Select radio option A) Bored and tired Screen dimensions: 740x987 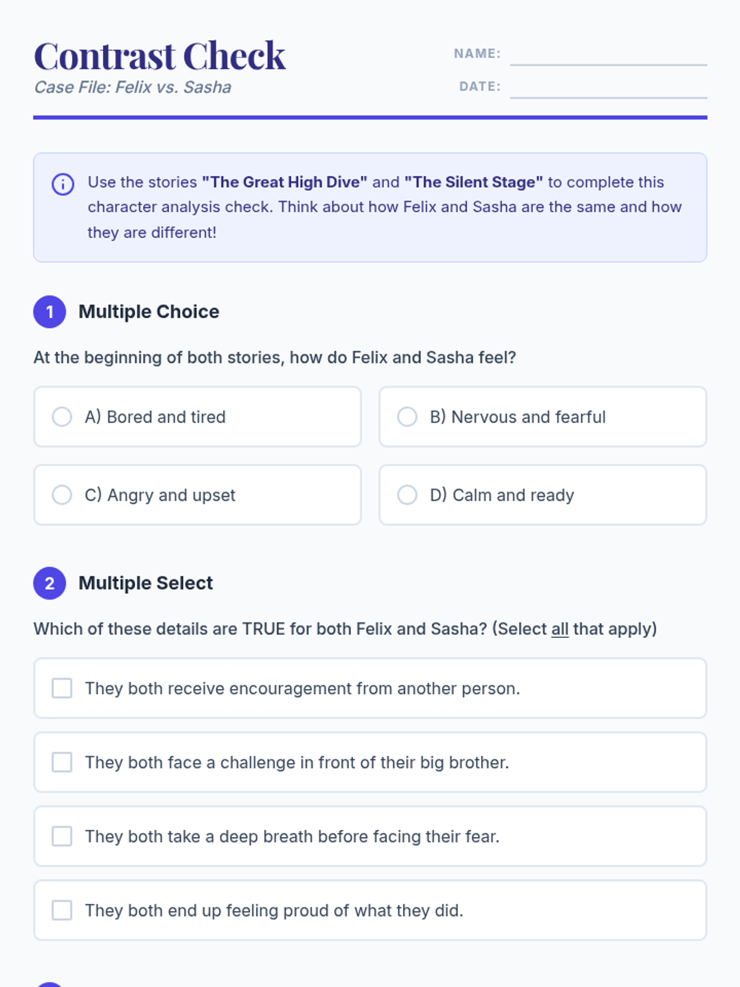click(197, 417)
